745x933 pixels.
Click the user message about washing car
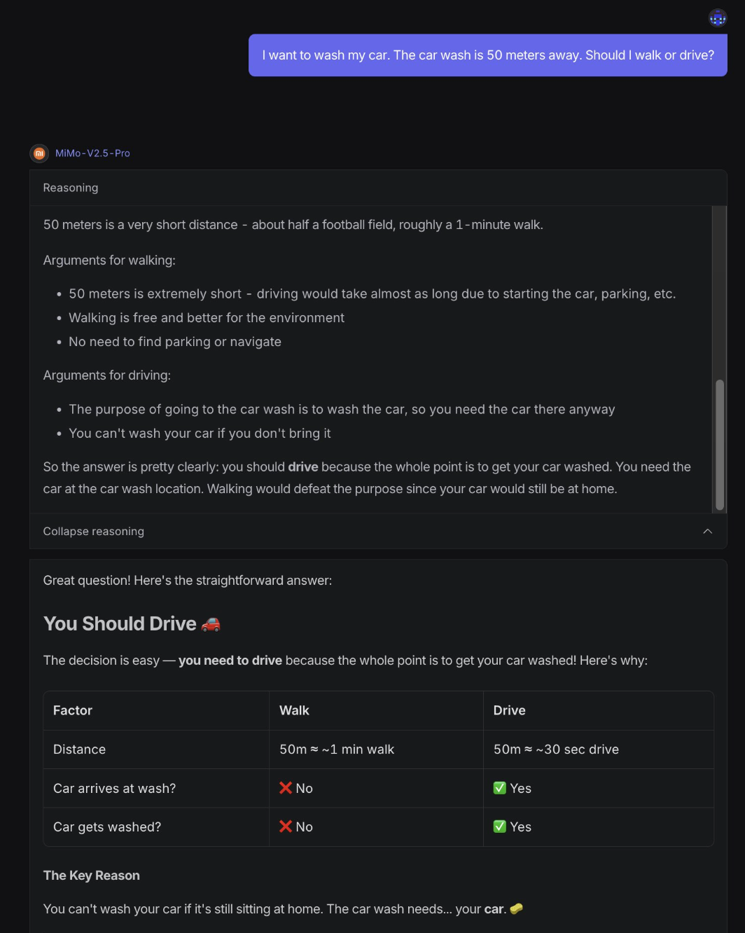488,55
